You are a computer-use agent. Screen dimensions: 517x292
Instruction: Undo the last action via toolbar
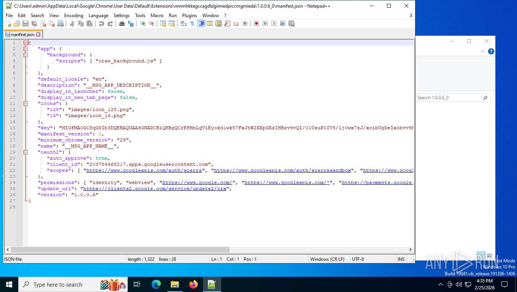pyautogui.click(x=101, y=24)
